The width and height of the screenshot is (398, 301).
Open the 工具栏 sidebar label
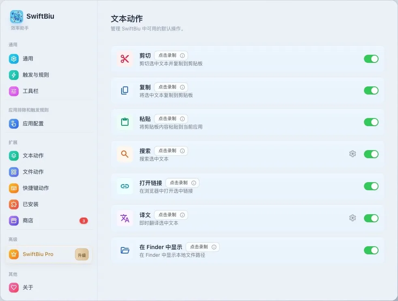click(30, 91)
